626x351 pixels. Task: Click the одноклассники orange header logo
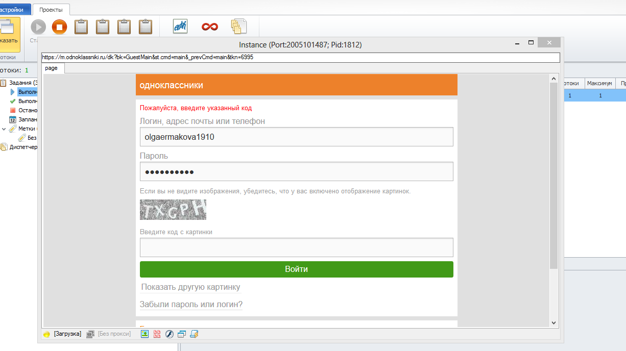[172, 85]
